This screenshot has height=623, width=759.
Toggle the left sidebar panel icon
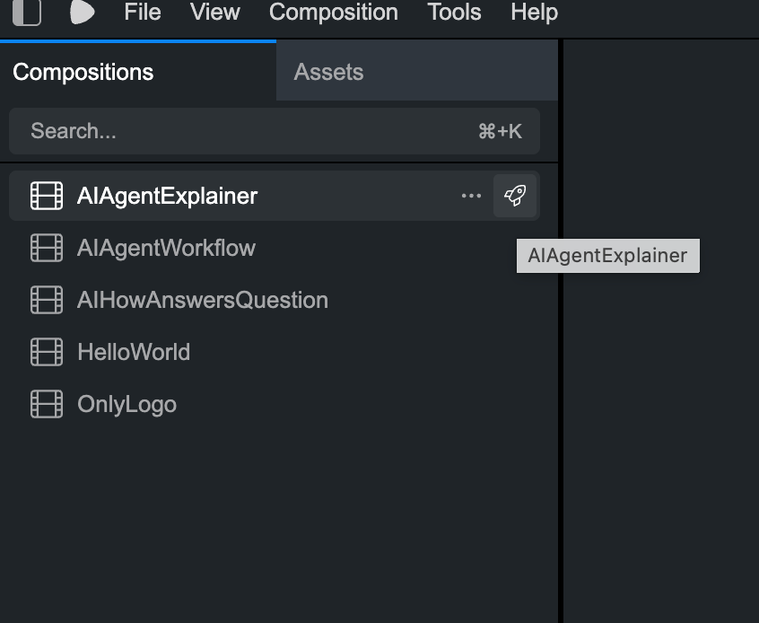(x=27, y=12)
